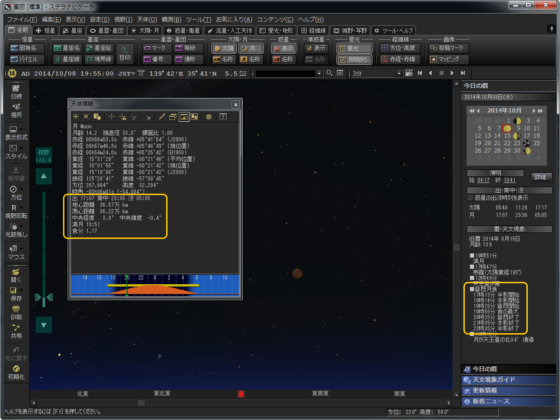This screenshot has width=560, height=420.
Task: Open the 場所 (location) sidebar icon
Action: click(16, 110)
